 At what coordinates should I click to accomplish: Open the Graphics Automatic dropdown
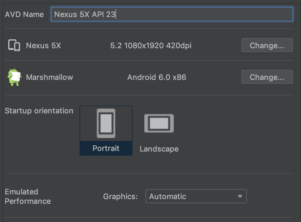(196, 196)
